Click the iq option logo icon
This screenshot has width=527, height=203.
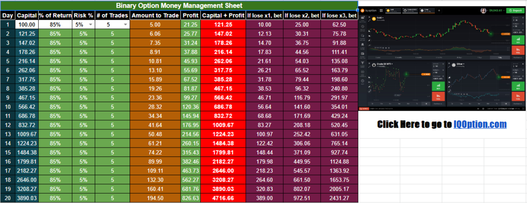point(362,10)
